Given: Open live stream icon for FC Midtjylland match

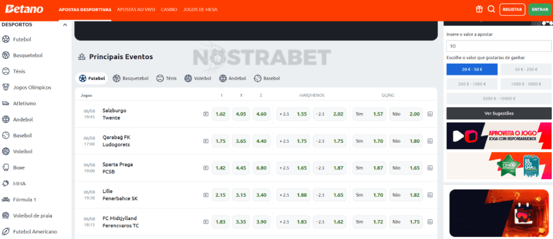Looking at the screenshot, I should 206,221.
